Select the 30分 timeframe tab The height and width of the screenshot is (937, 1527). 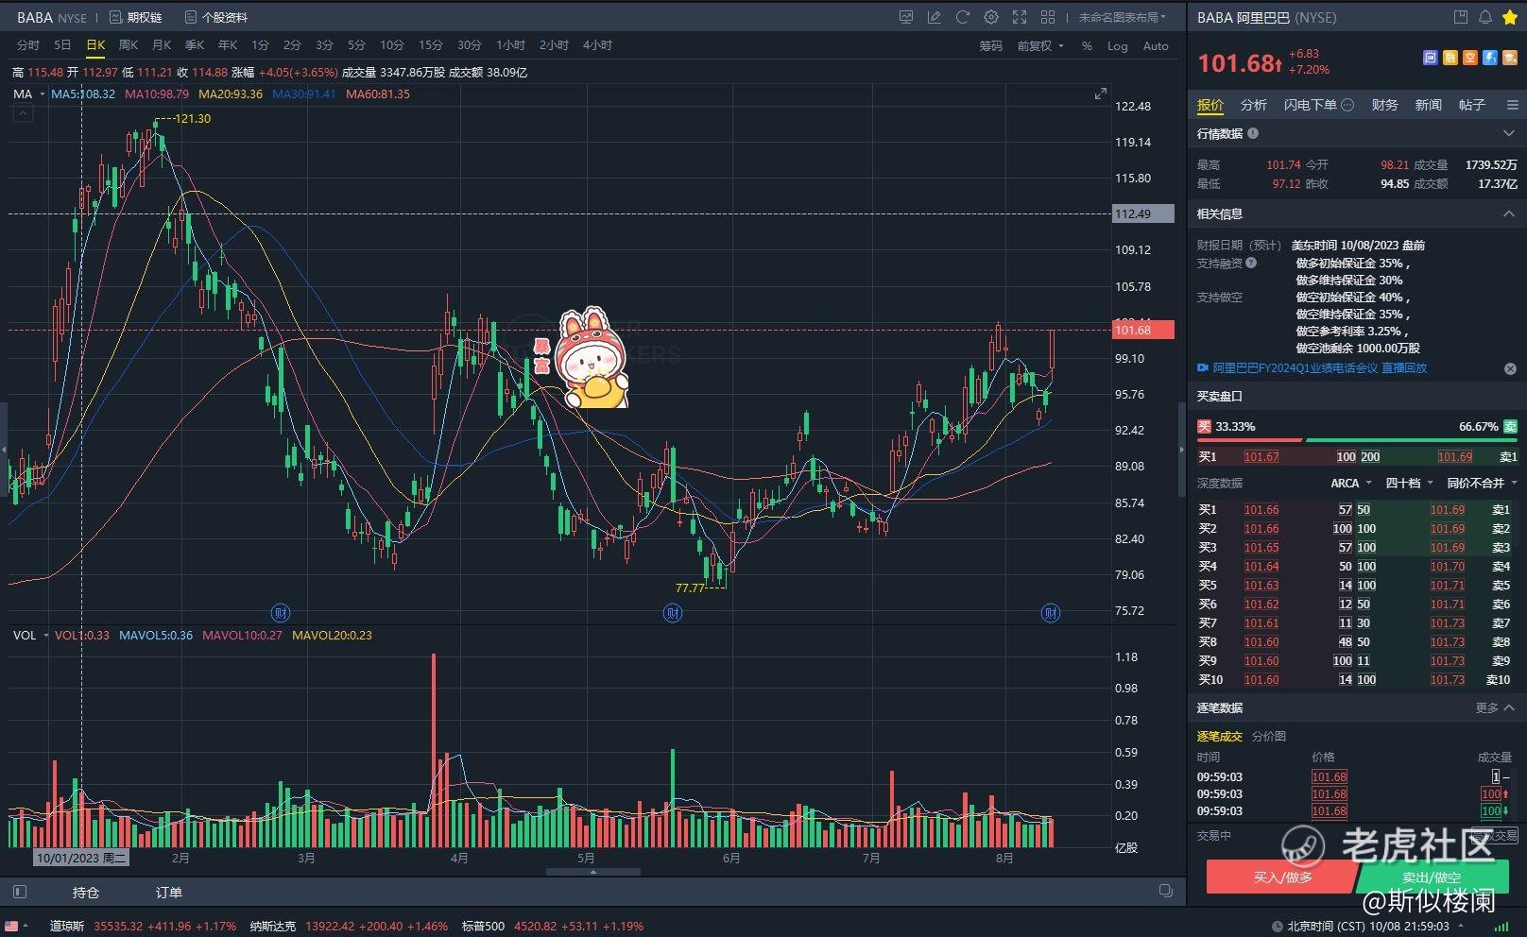[470, 45]
